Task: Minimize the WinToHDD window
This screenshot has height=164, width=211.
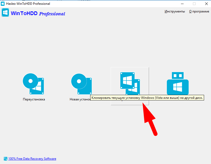Action: pos(182,4)
